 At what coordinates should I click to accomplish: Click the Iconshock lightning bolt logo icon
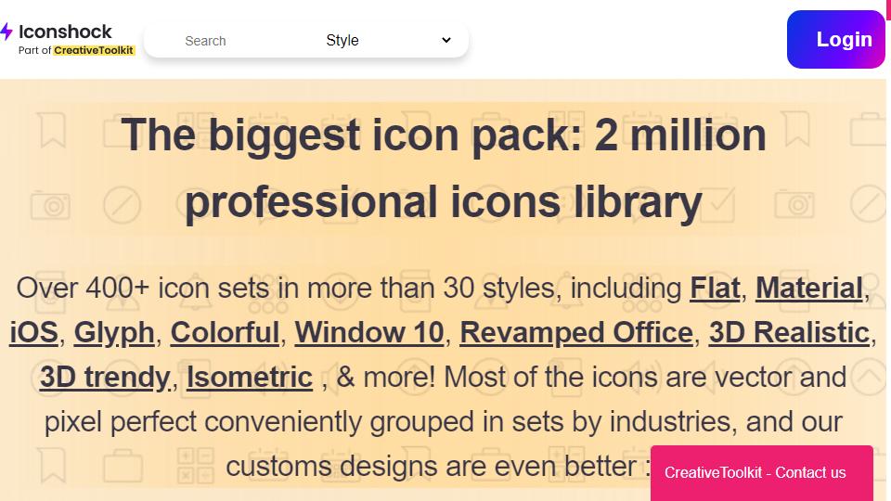(6, 32)
